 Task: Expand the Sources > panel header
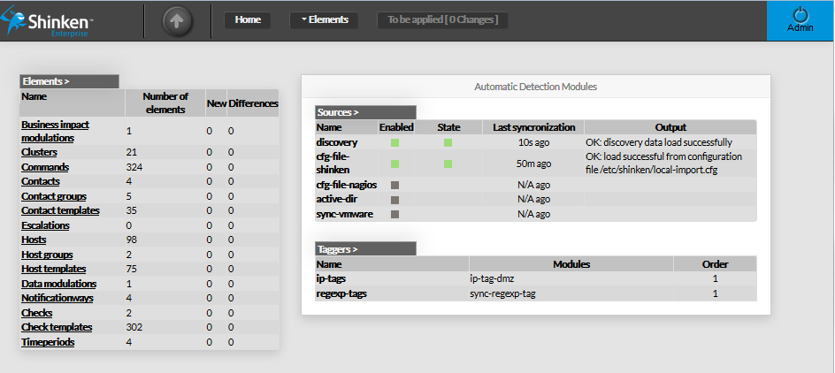point(365,113)
